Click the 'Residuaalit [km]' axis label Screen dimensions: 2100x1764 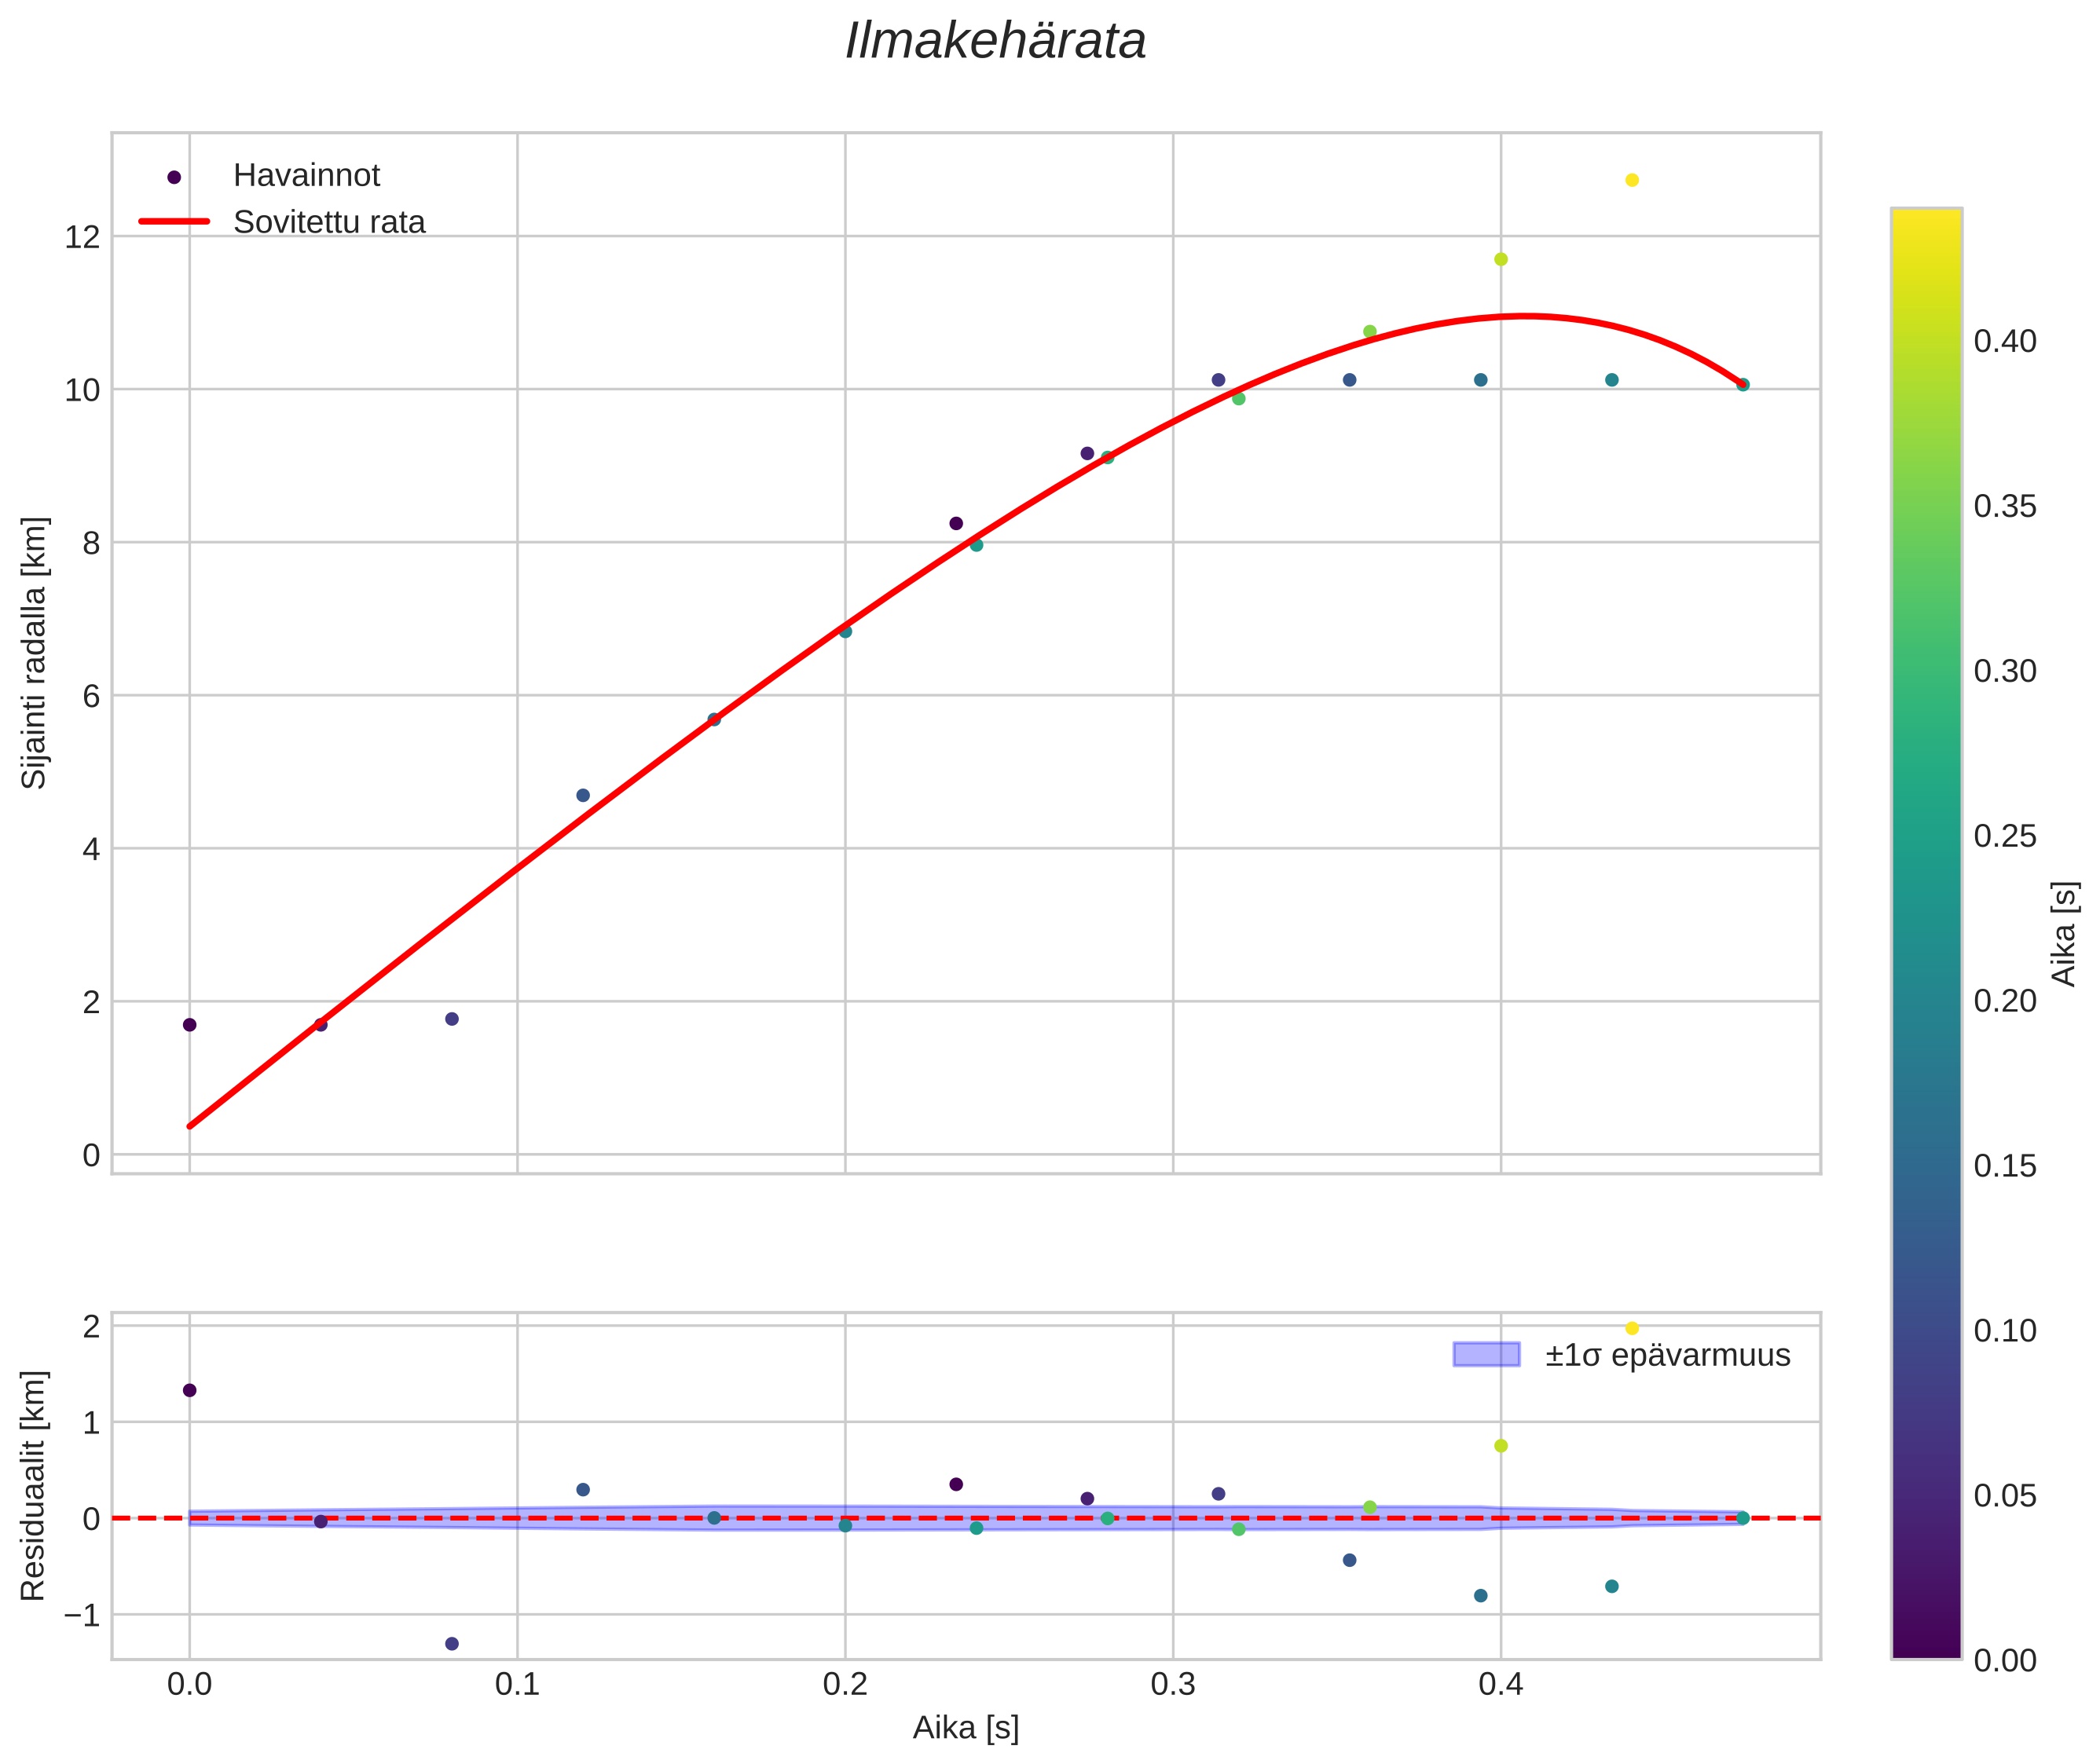click(34, 1485)
